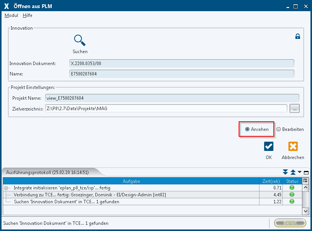This screenshot has width=312, height=231.
Task: Click the Bereit status button
Action: (290, 223)
